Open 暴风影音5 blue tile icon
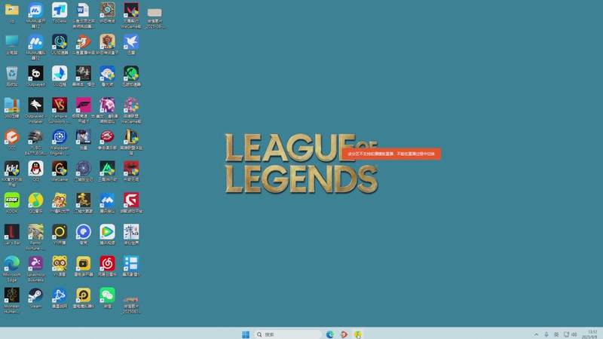 [131, 266]
